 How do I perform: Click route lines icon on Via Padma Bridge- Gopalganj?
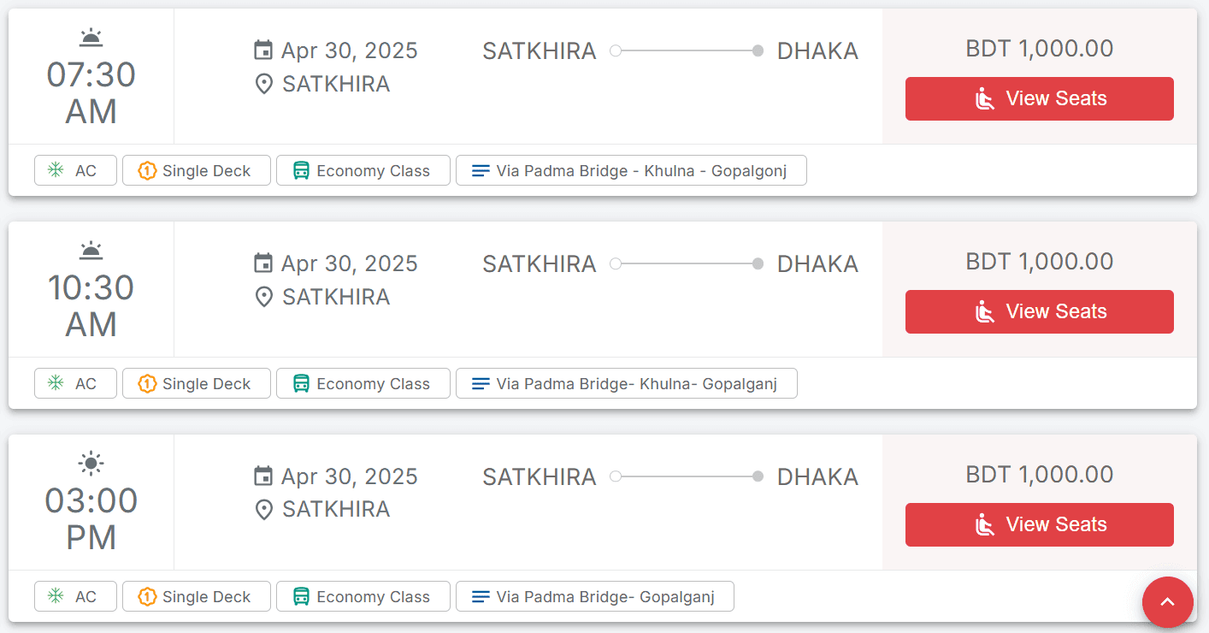pyautogui.click(x=481, y=596)
